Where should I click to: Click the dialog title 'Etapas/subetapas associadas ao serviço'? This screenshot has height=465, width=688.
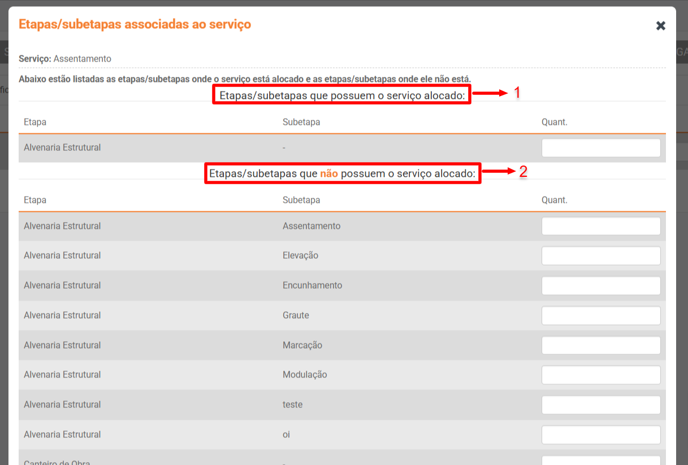(x=135, y=24)
